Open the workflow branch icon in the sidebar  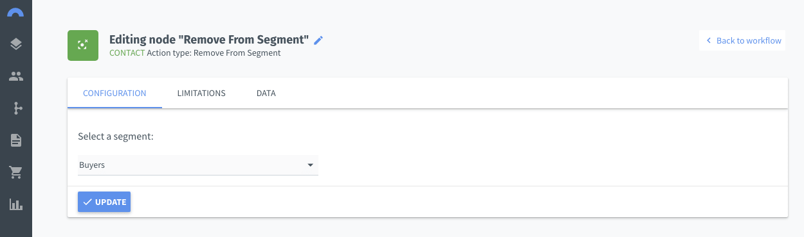coord(16,108)
